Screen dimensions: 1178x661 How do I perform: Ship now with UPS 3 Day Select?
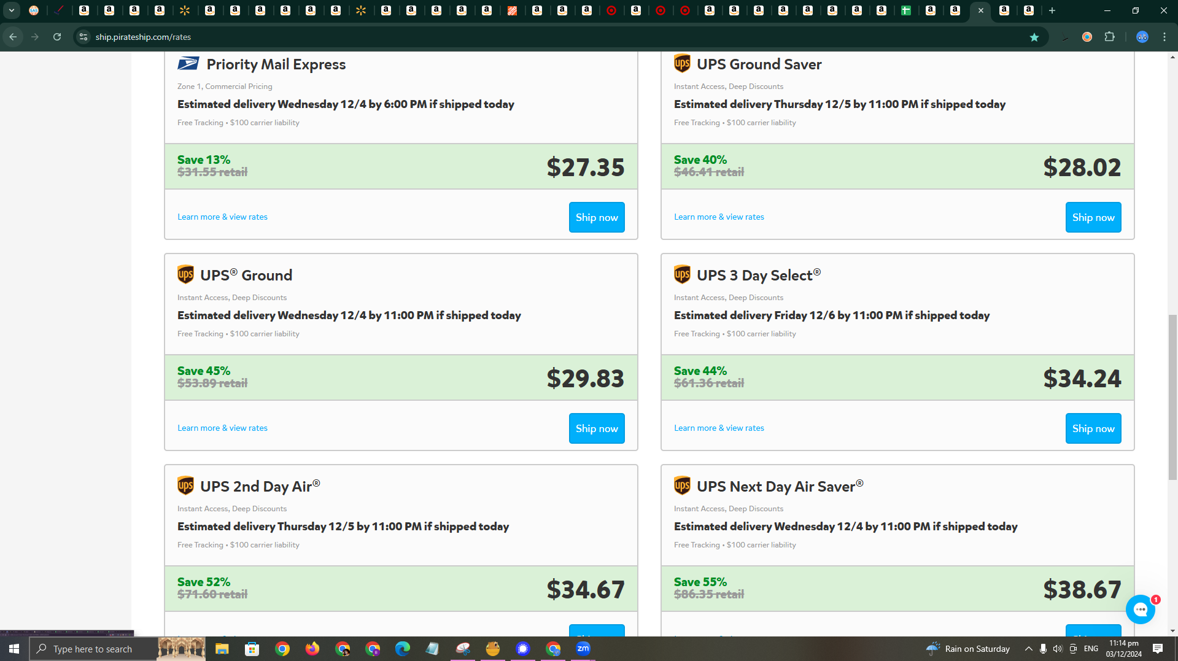click(x=1093, y=428)
